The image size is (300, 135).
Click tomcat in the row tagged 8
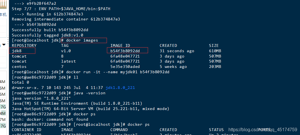pyautogui.click(x=19, y=56)
